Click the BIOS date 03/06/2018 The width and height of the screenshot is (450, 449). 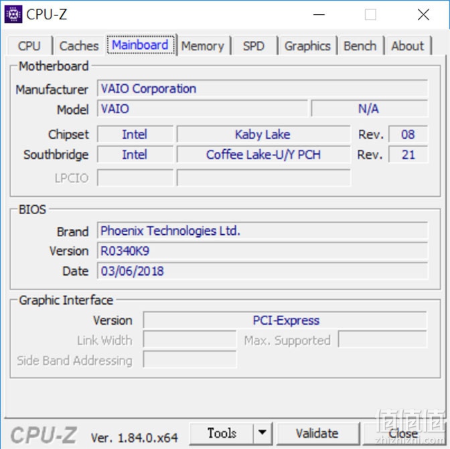pos(262,271)
